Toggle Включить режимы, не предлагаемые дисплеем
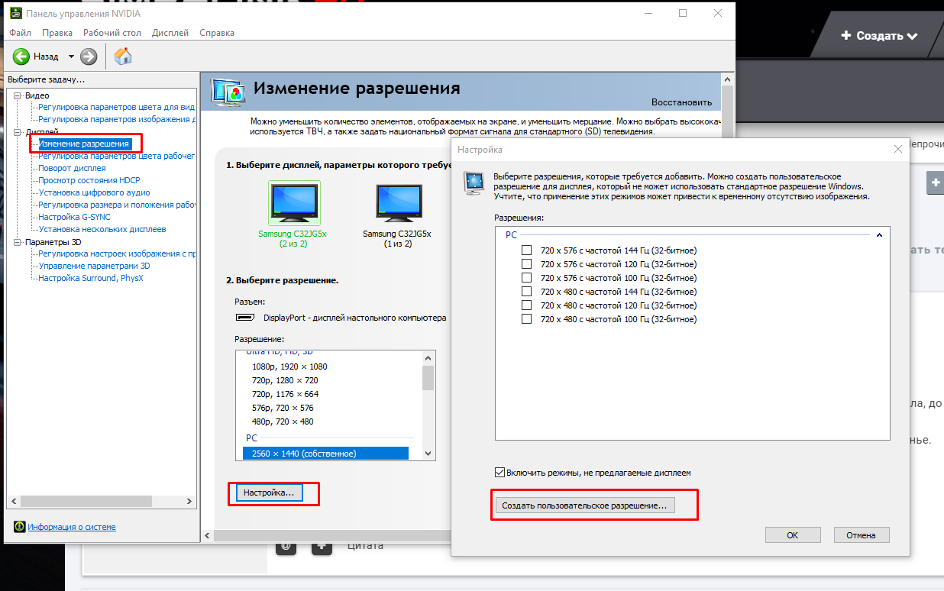The height and width of the screenshot is (591, 944). coord(500,473)
